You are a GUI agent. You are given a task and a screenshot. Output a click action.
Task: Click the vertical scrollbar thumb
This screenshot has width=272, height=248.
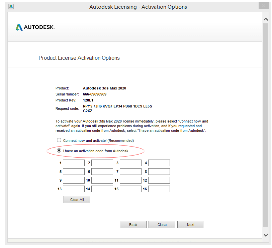point(266,125)
